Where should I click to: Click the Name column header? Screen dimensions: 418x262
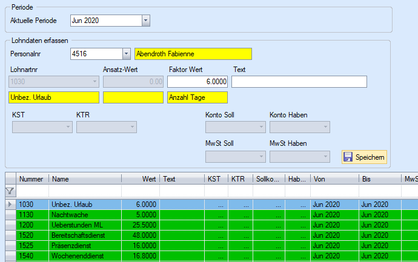click(85, 179)
